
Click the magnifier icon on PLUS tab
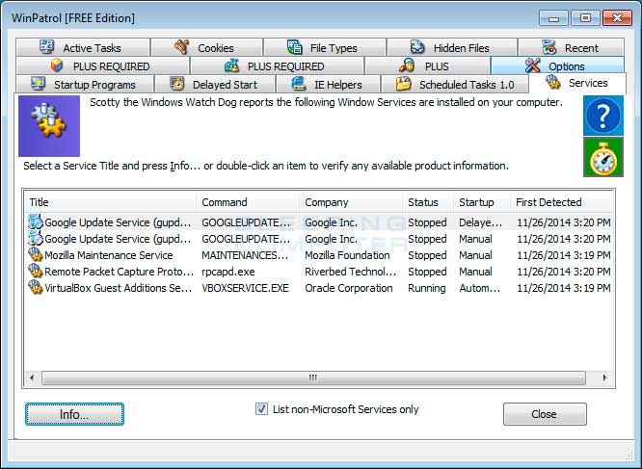(407, 65)
